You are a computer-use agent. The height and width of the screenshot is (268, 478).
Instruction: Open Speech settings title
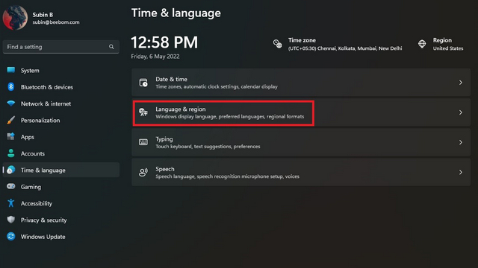click(x=165, y=169)
